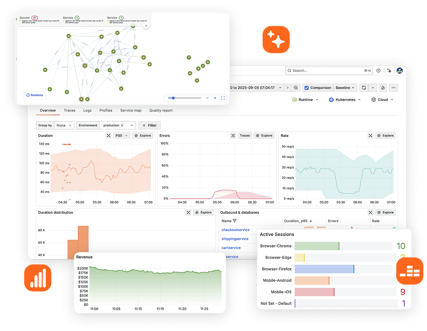Expand the Duration panel to full view
The image size is (427, 331).
[108, 136]
